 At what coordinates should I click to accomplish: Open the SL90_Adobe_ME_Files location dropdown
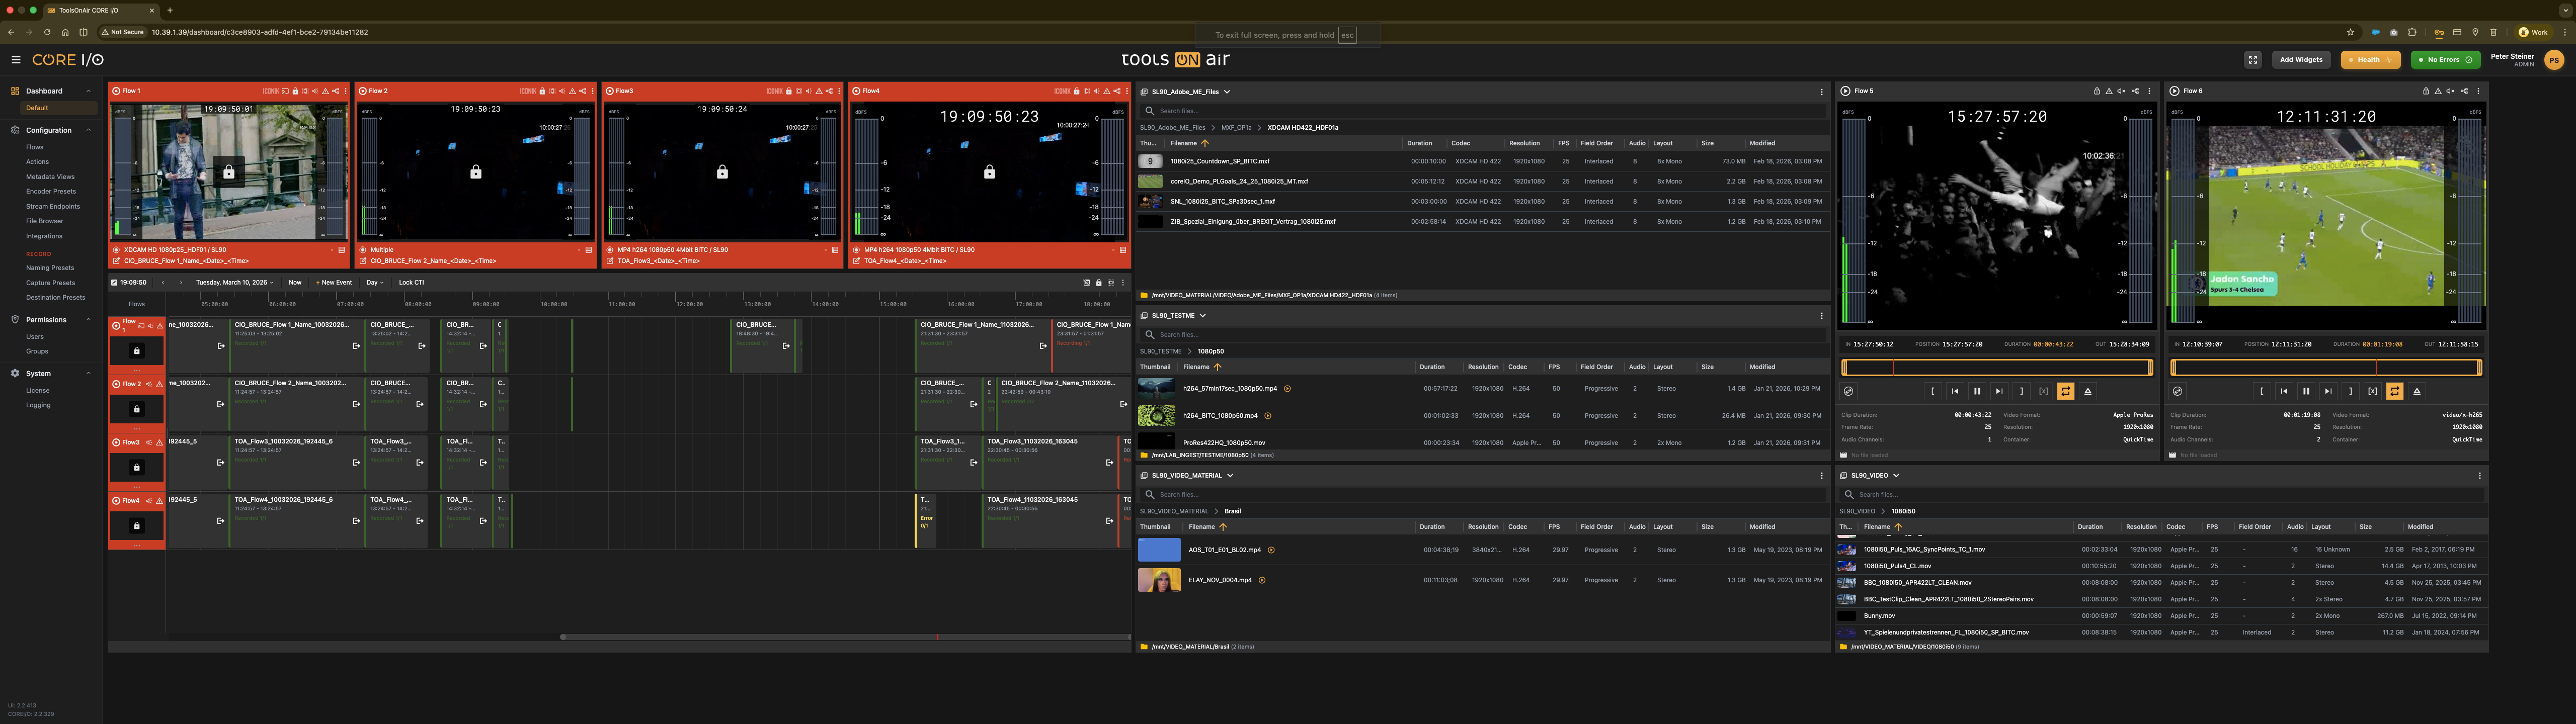tap(1190, 91)
